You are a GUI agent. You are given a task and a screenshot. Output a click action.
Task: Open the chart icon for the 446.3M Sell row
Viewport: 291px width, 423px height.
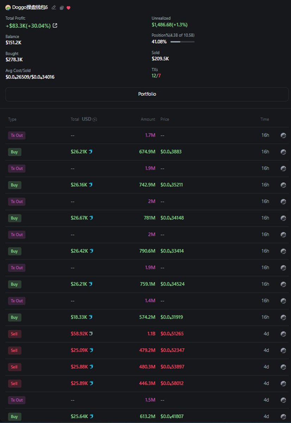tap(283, 384)
